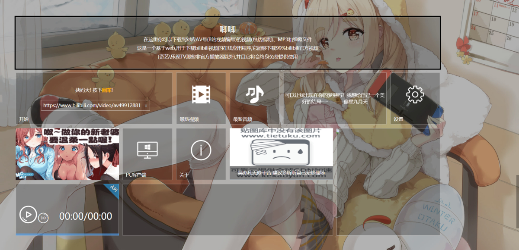Click the 开始 tile label
Screen dimensions: 519x250
point(23,119)
